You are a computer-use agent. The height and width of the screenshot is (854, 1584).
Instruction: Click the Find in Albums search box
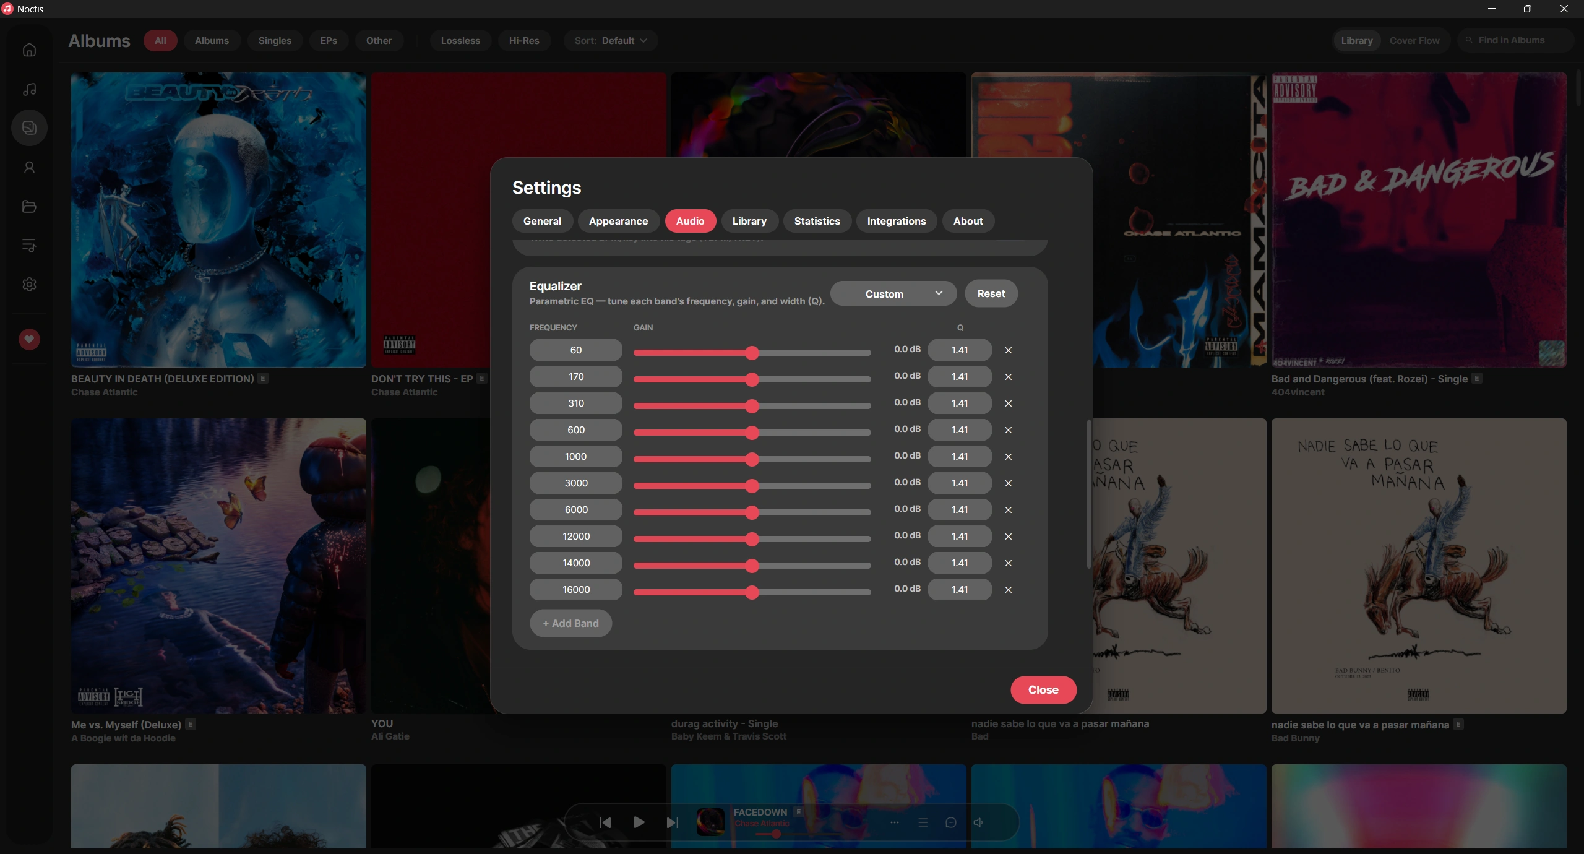coord(1516,40)
